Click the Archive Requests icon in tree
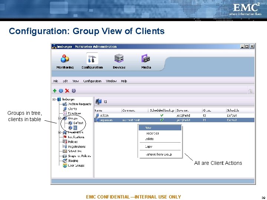The width and height of the screenshot is (267, 200). click(65, 104)
